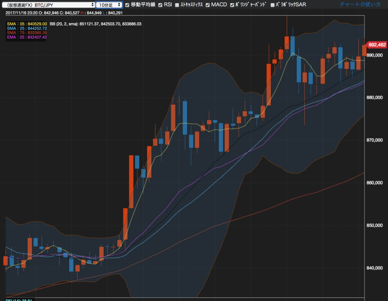This screenshot has width=388, height=301.
Task: Uncheck the ボリンジャーバンド Bollinger band checkbox
Action: pos(232,5)
